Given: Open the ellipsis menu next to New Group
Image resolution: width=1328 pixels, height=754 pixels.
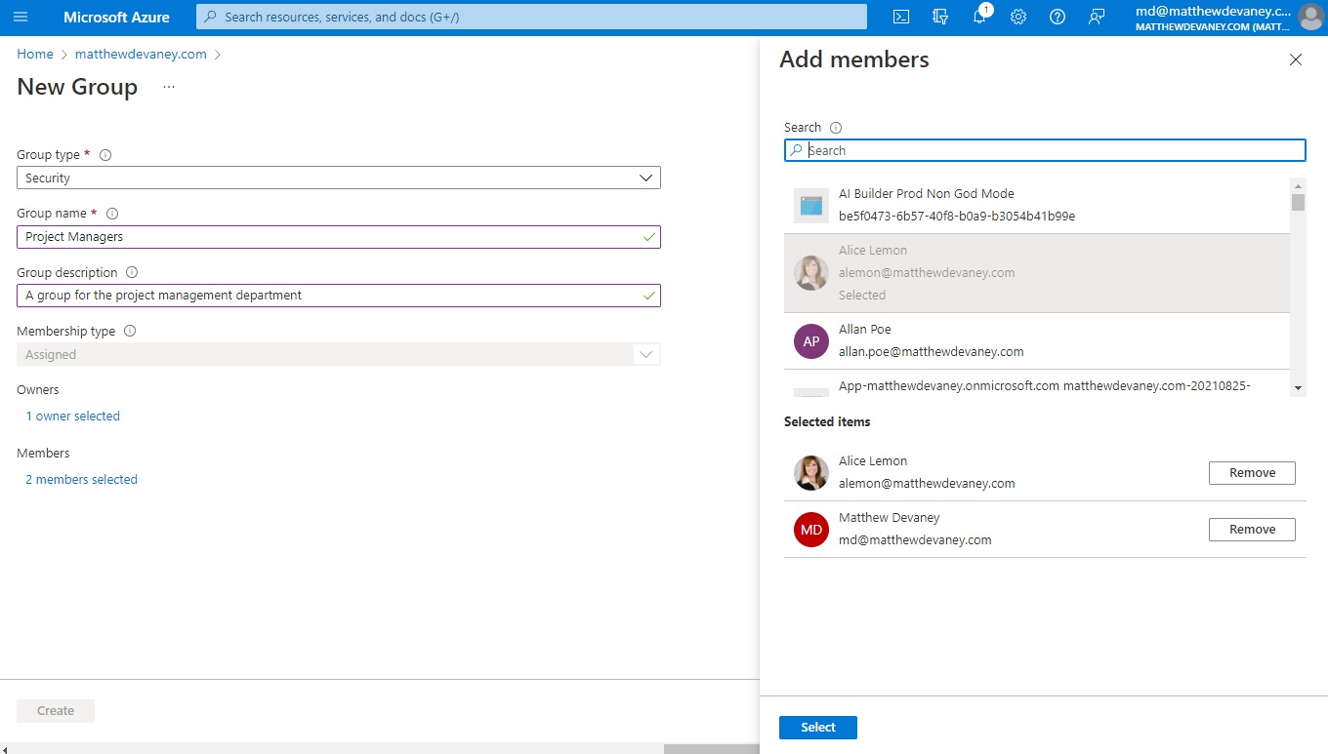Looking at the screenshot, I should coord(169,87).
